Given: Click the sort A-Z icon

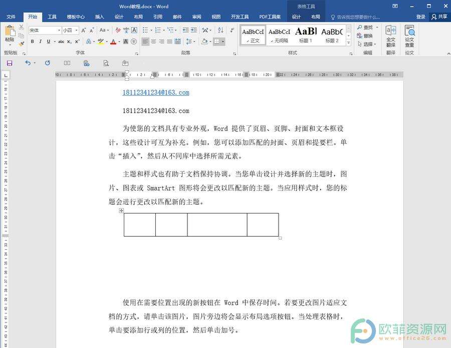Looking at the screenshot, I should [x=220, y=30].
